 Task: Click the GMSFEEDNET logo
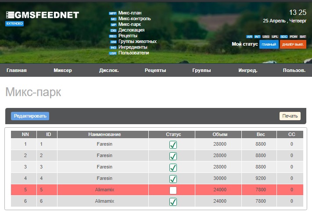(43, 15)
